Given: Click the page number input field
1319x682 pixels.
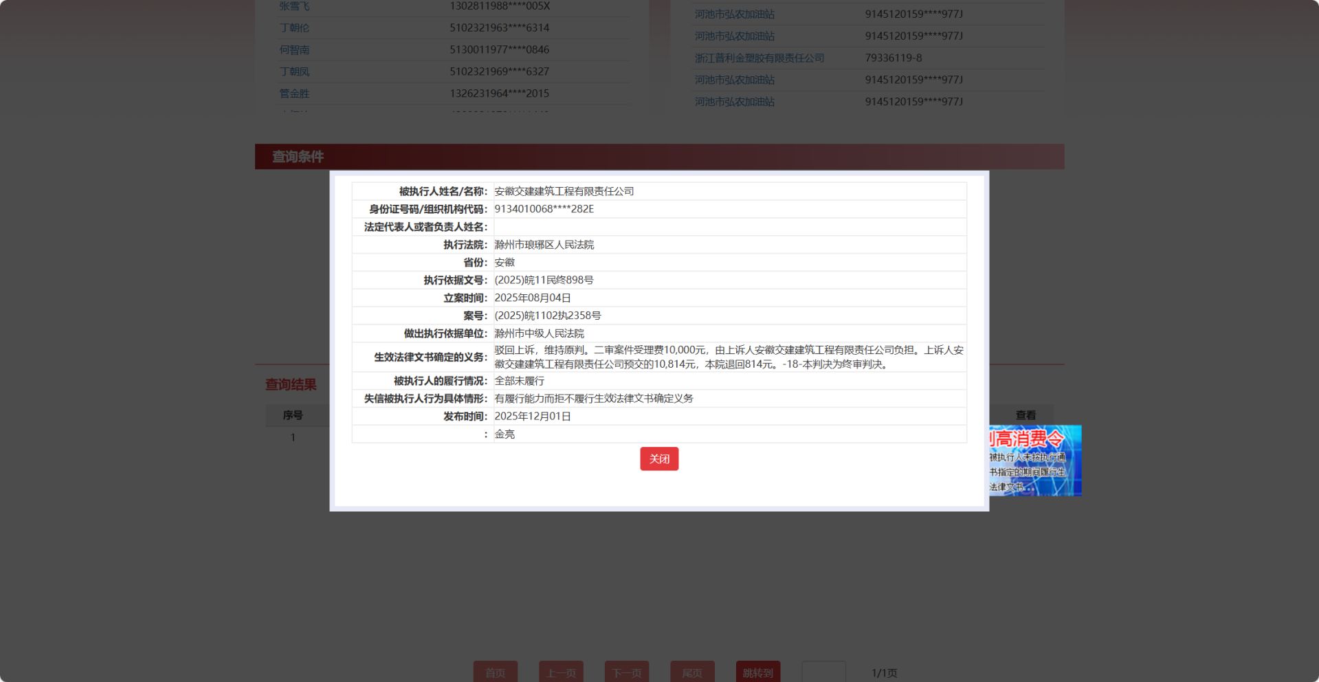Looking at the screenshot, I should pos(824,672).
